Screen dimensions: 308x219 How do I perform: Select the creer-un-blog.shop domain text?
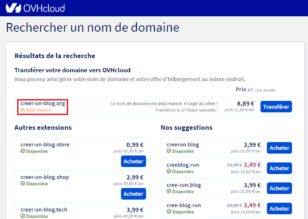44,177
